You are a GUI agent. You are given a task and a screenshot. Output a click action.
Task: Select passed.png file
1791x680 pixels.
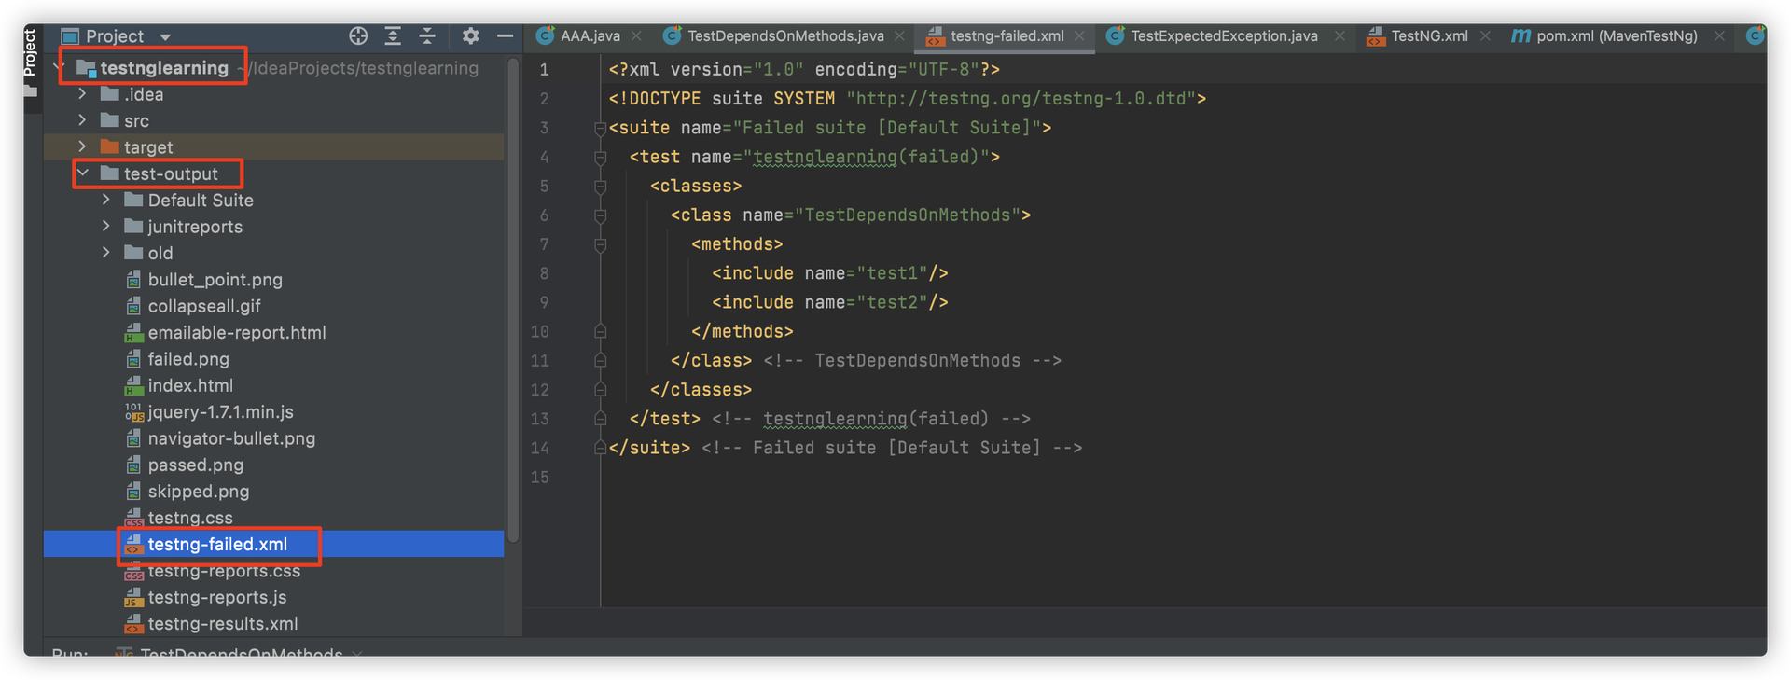[x=195, y=465]
